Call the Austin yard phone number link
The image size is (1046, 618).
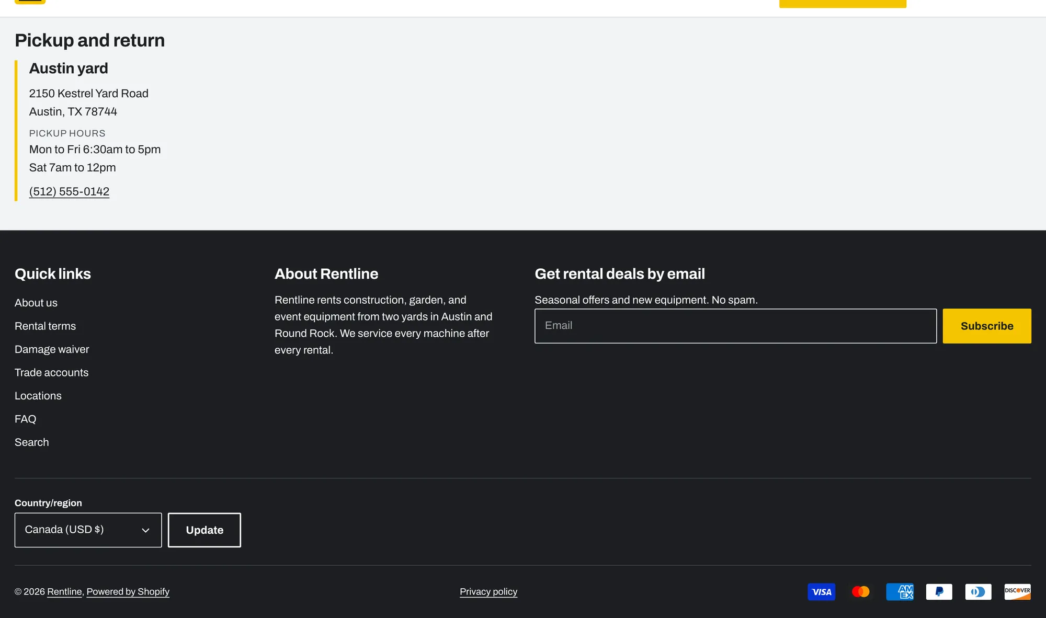[69, 191]
